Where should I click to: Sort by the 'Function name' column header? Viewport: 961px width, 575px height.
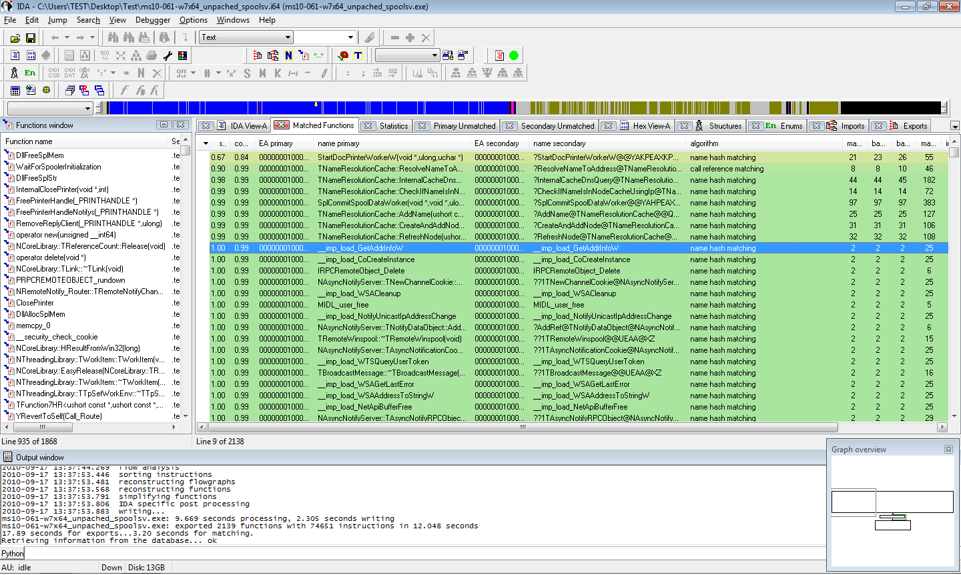click(85, 141)
